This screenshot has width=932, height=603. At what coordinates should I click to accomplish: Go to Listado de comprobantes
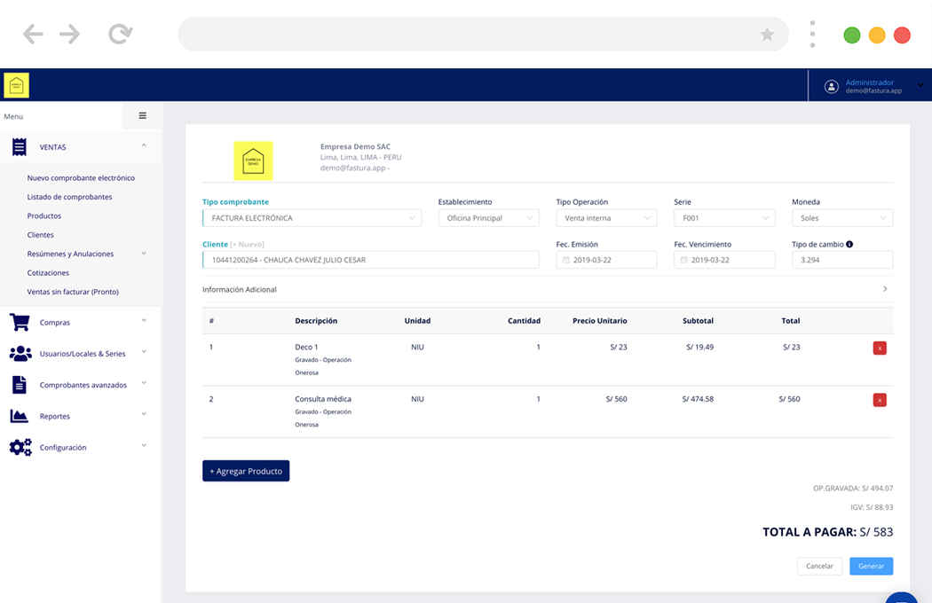tap(69, 197)
